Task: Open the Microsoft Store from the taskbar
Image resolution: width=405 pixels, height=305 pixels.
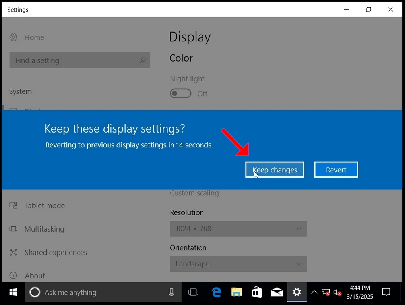Action: [x=257, y=292]
